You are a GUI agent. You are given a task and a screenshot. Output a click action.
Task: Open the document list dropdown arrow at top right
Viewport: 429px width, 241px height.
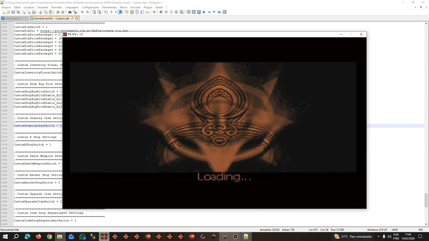421,7
